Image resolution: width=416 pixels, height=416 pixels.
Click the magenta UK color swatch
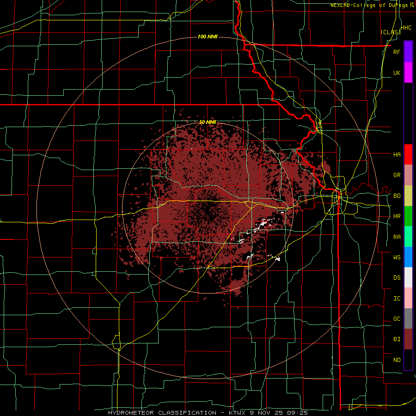tap(408, 73)
